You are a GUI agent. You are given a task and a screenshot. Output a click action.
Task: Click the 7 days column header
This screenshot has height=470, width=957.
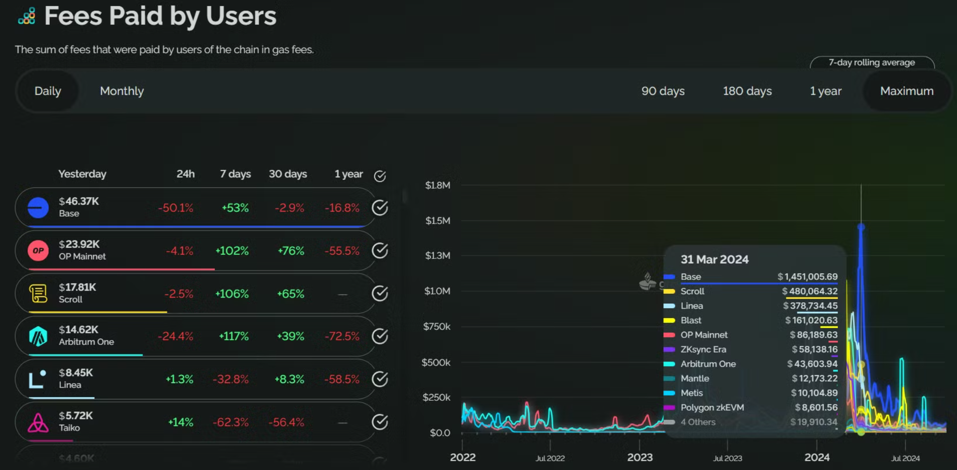[x=235, y=174]
